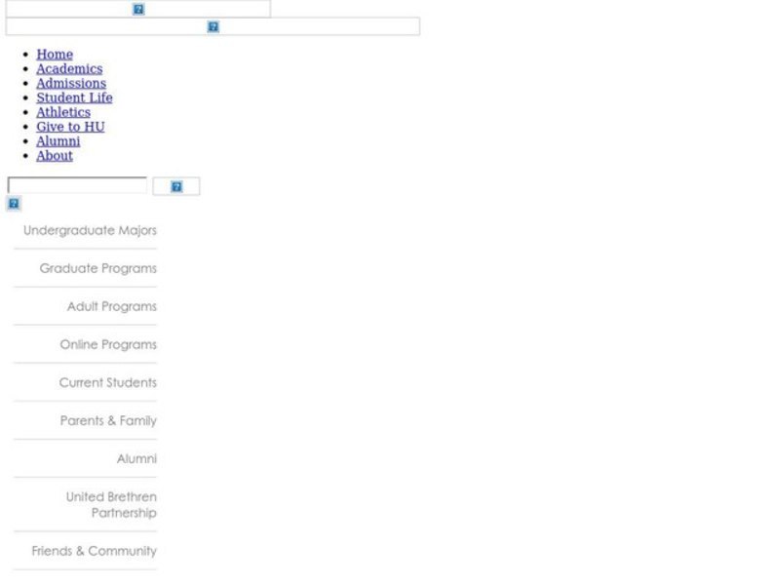Open the Admissions navigation link
This screenshot has width=780, height=585.
click(71, 84)
